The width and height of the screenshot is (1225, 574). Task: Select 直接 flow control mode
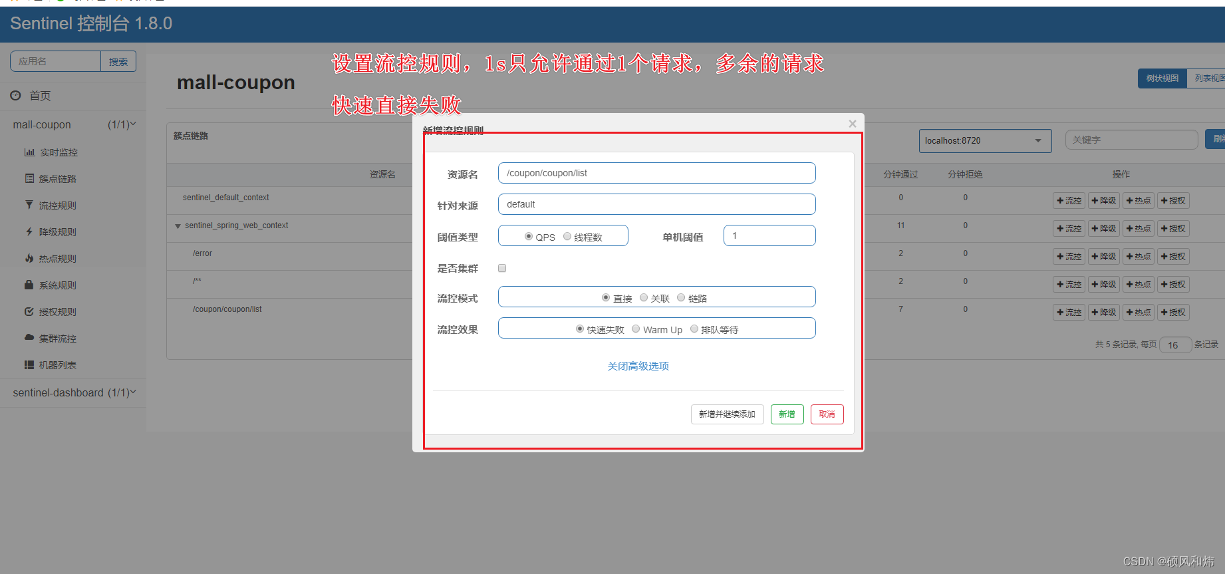[x=606, y=297]
